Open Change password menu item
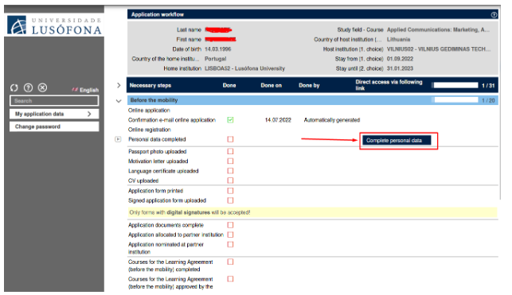Viewport: 512px width, 295px height. coord(54,126)
